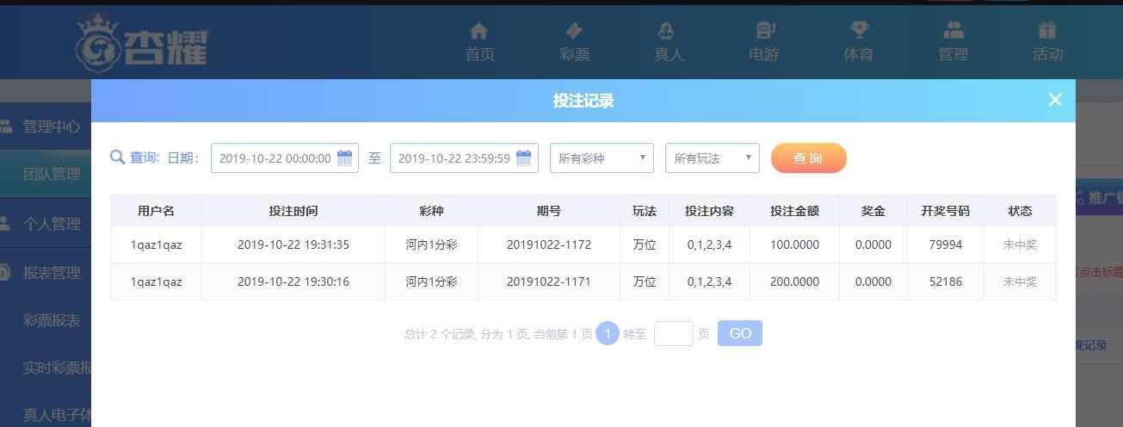The width and height of the screenshot is (1123, 427).
Task: Open the 电游 e-games icon
Action: pyautogui.click(x=765, y=31)
